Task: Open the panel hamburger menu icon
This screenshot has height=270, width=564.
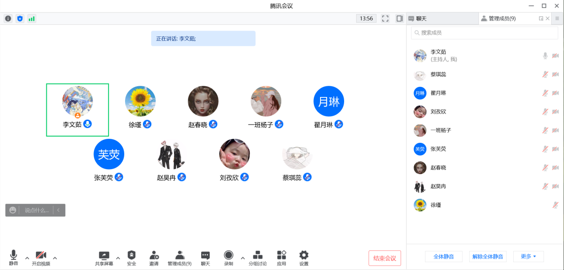Action: click(x=557, y=19)
